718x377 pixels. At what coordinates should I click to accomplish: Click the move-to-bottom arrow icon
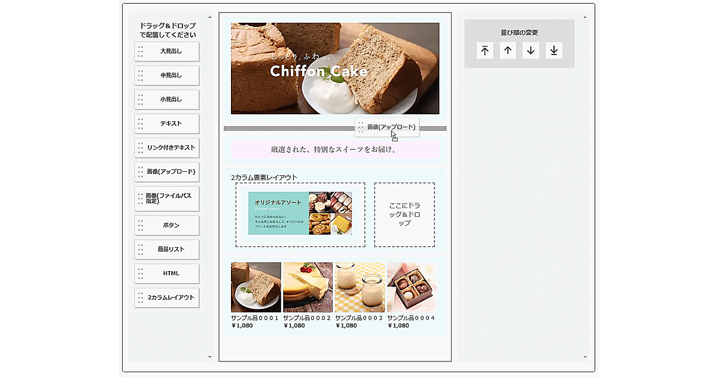click(x=554, y=51)
